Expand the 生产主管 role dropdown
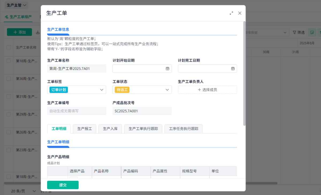Viewport: 321px width, 195px height. point(25,5)
